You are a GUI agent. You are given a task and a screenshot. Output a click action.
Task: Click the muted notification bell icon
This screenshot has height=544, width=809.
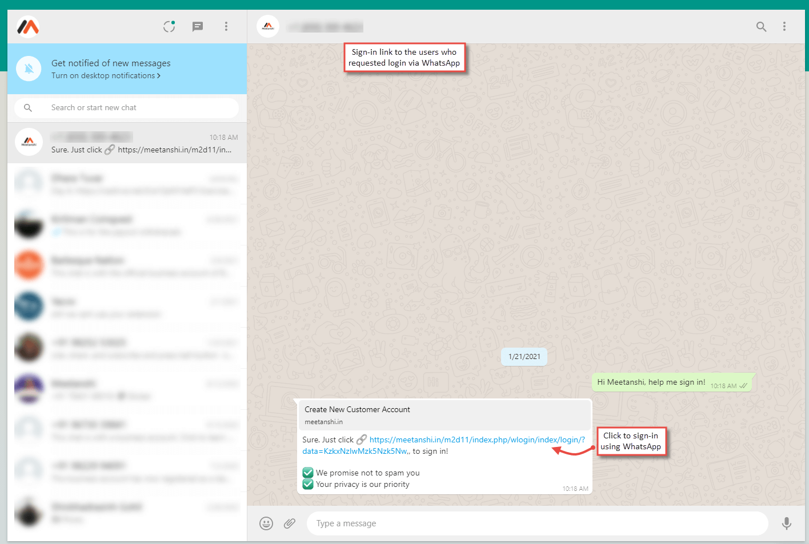click(x=29, y=68)
